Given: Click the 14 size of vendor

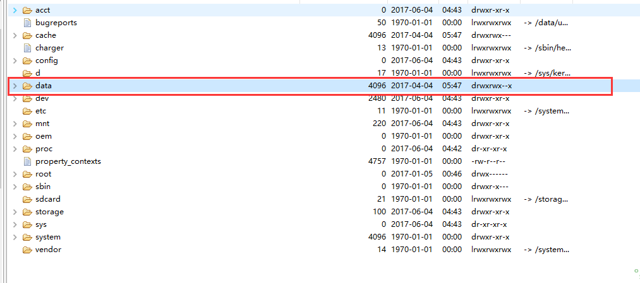Looking at the screenshot, I should point(382,250).
